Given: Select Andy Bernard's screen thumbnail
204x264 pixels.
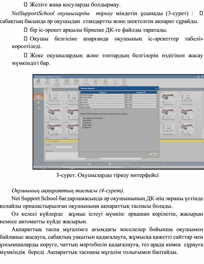Looking at the screenshot, I should click(168, 98).
